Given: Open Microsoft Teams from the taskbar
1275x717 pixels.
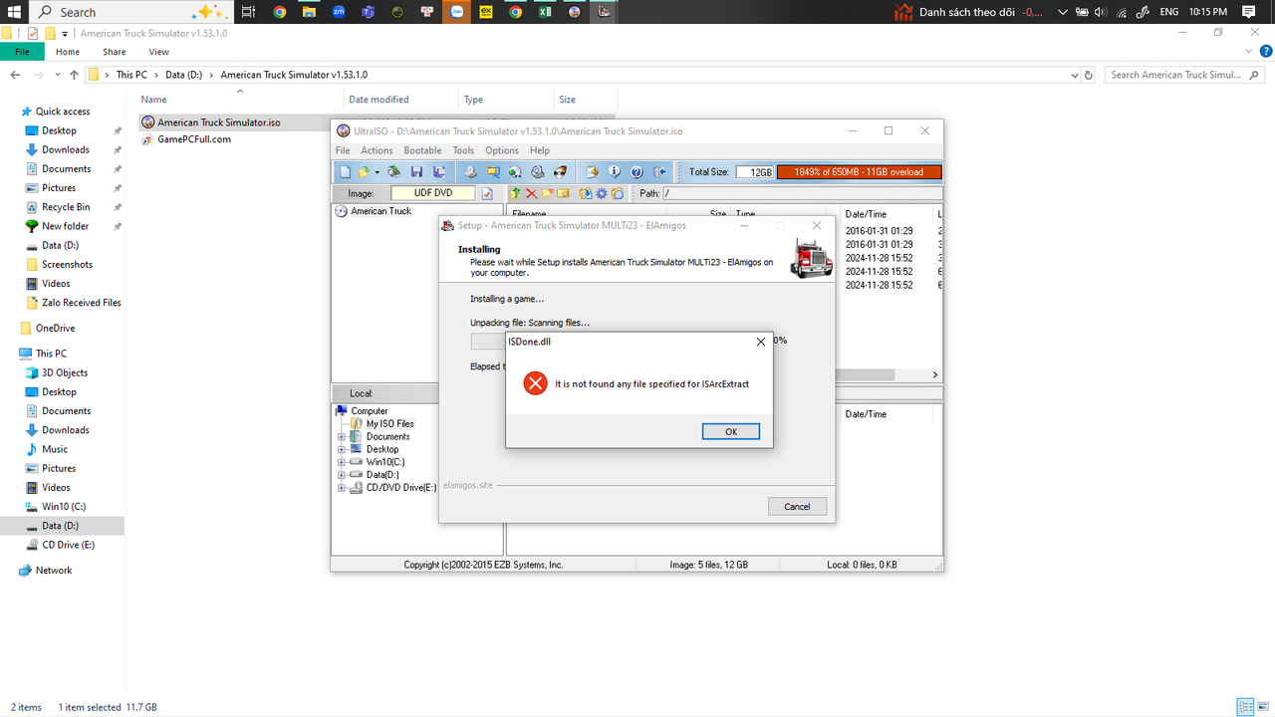Looking at the screenshot, I should [x=369, y=12].
